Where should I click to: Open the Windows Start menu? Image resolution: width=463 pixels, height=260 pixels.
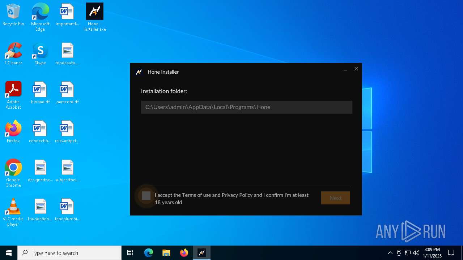tap(9, 253)
